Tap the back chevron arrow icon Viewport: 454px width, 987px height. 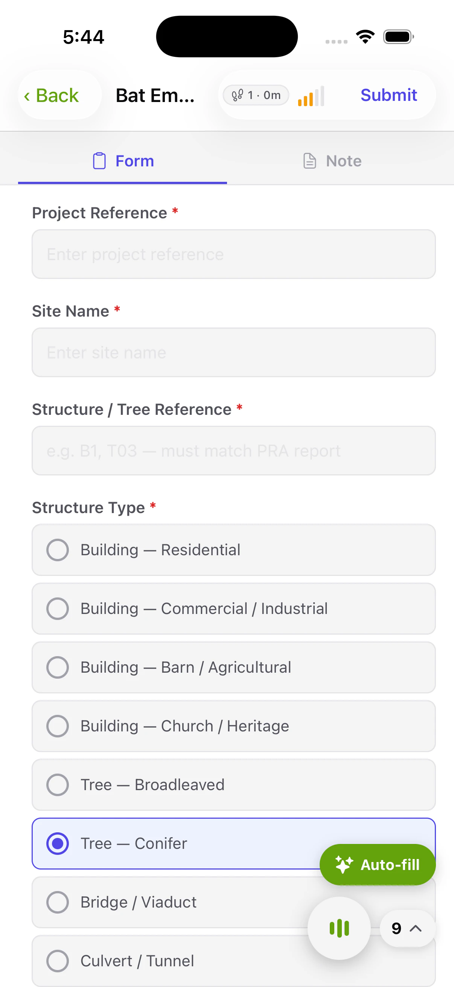27,96
